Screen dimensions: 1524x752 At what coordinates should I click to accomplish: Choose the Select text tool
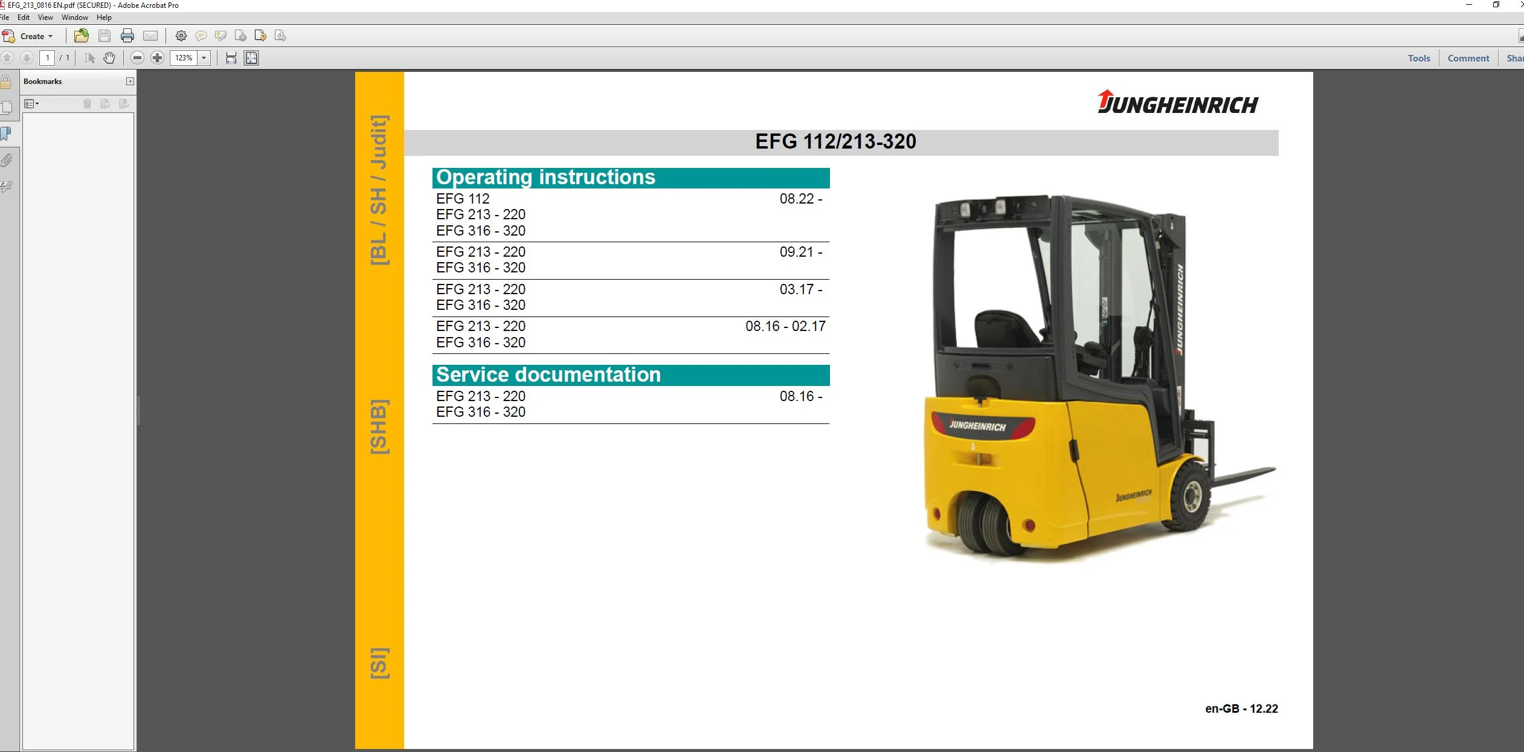[x=90, y=58]
